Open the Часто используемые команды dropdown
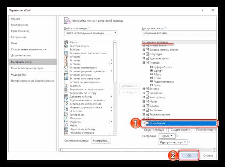Screen dimensions: 225x167 91,33
